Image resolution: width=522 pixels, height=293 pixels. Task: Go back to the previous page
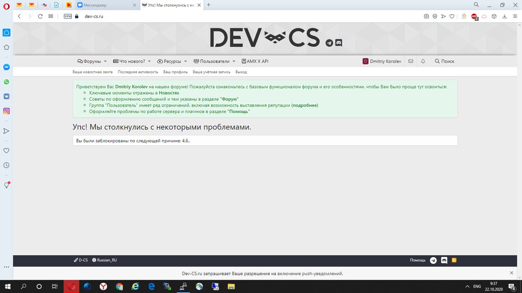coord(19,16)
